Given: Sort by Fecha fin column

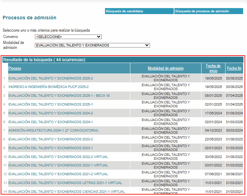Looking at the screenshot, I should [234, 68].
